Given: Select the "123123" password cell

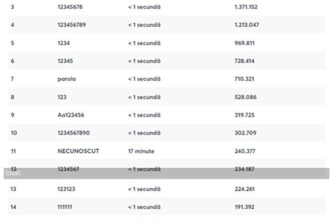Looking at the screenshot, I should [x=67, y=188].
